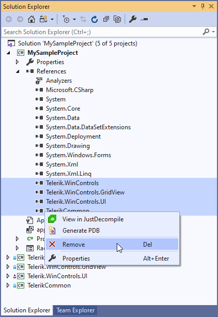Select the System.Drawing reference

(68, 146)
